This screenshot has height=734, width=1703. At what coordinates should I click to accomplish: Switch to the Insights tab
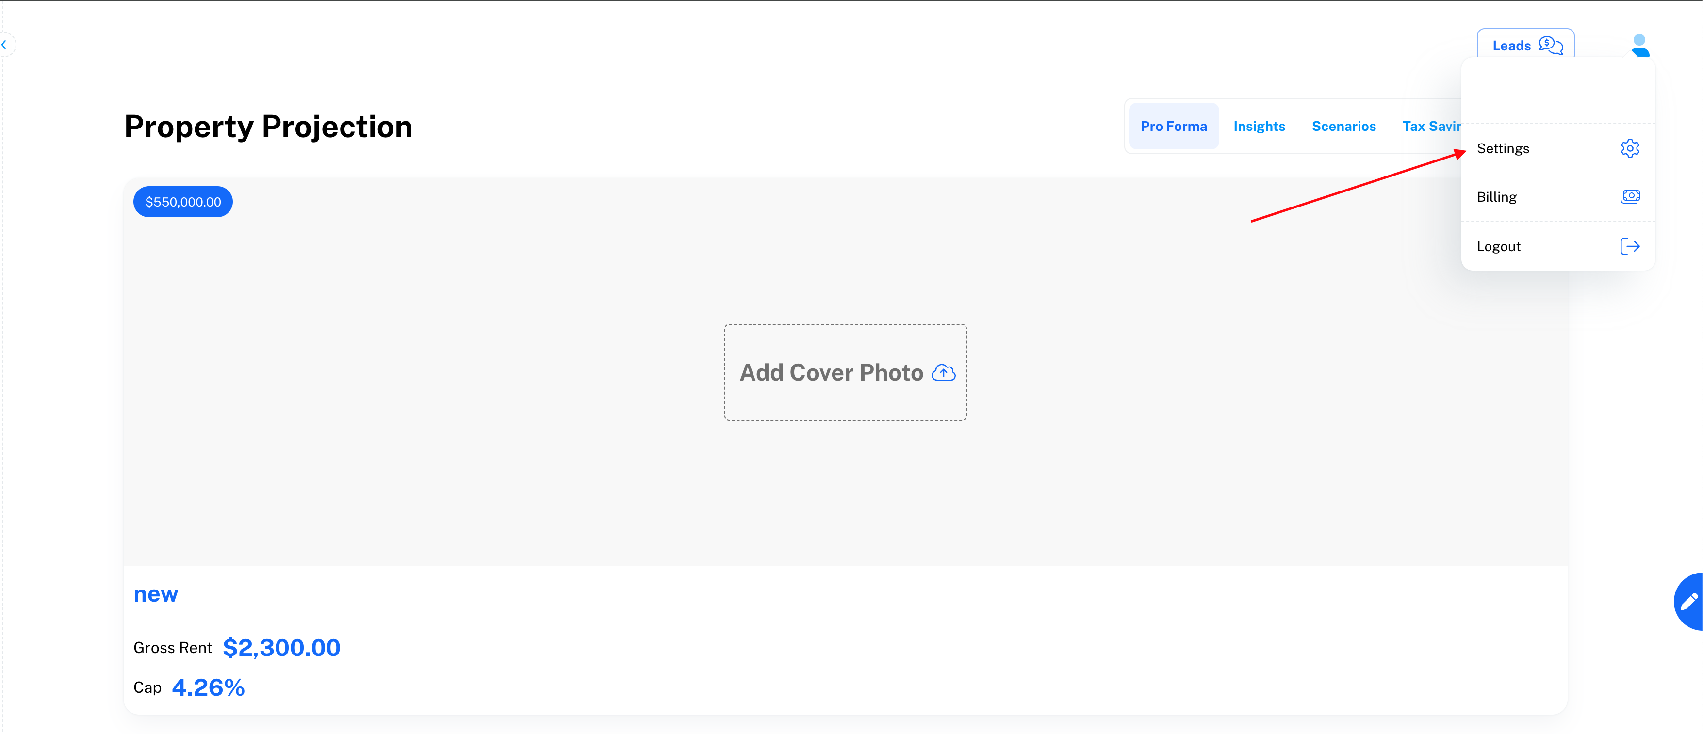1259,126
